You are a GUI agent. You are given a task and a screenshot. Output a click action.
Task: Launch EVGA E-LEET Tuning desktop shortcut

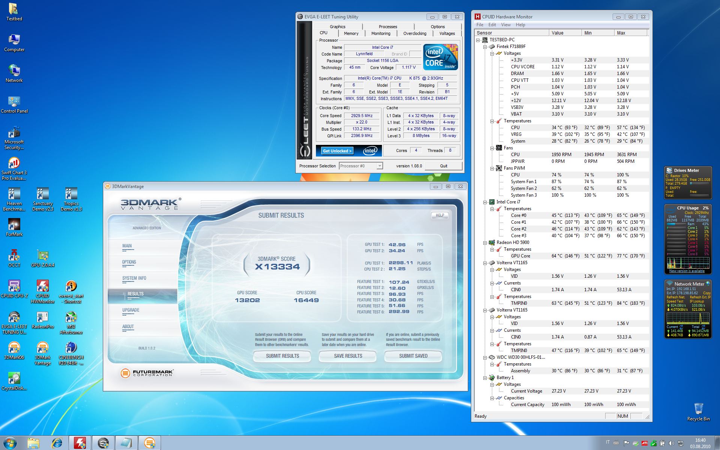click(14, 322)
